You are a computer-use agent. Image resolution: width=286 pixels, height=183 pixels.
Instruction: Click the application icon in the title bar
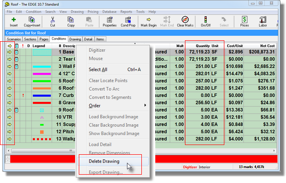click(x=7, y=4)
